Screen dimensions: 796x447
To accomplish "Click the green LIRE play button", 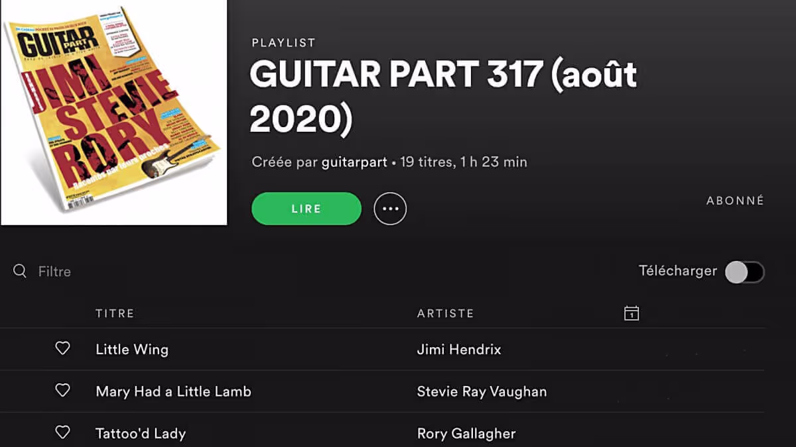I will click(x=306, y=209).
